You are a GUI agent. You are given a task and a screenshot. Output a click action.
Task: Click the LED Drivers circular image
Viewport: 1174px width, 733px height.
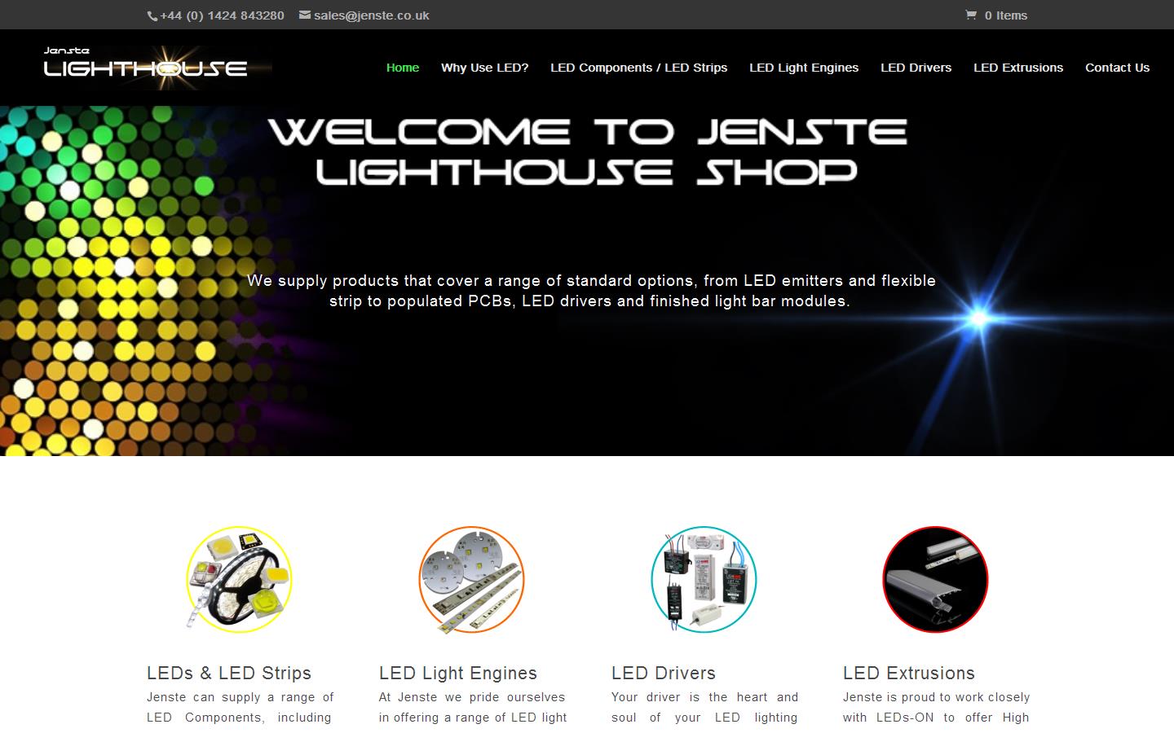pos(703,580)
